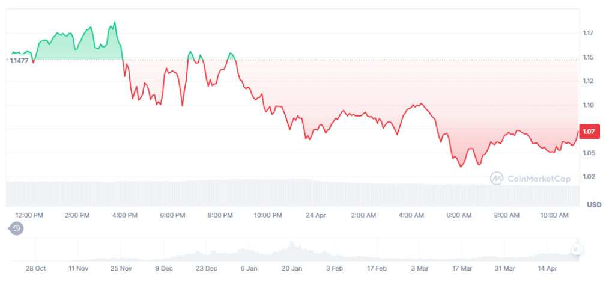Click the 12:00 PM time axis label

pos(29,215)
